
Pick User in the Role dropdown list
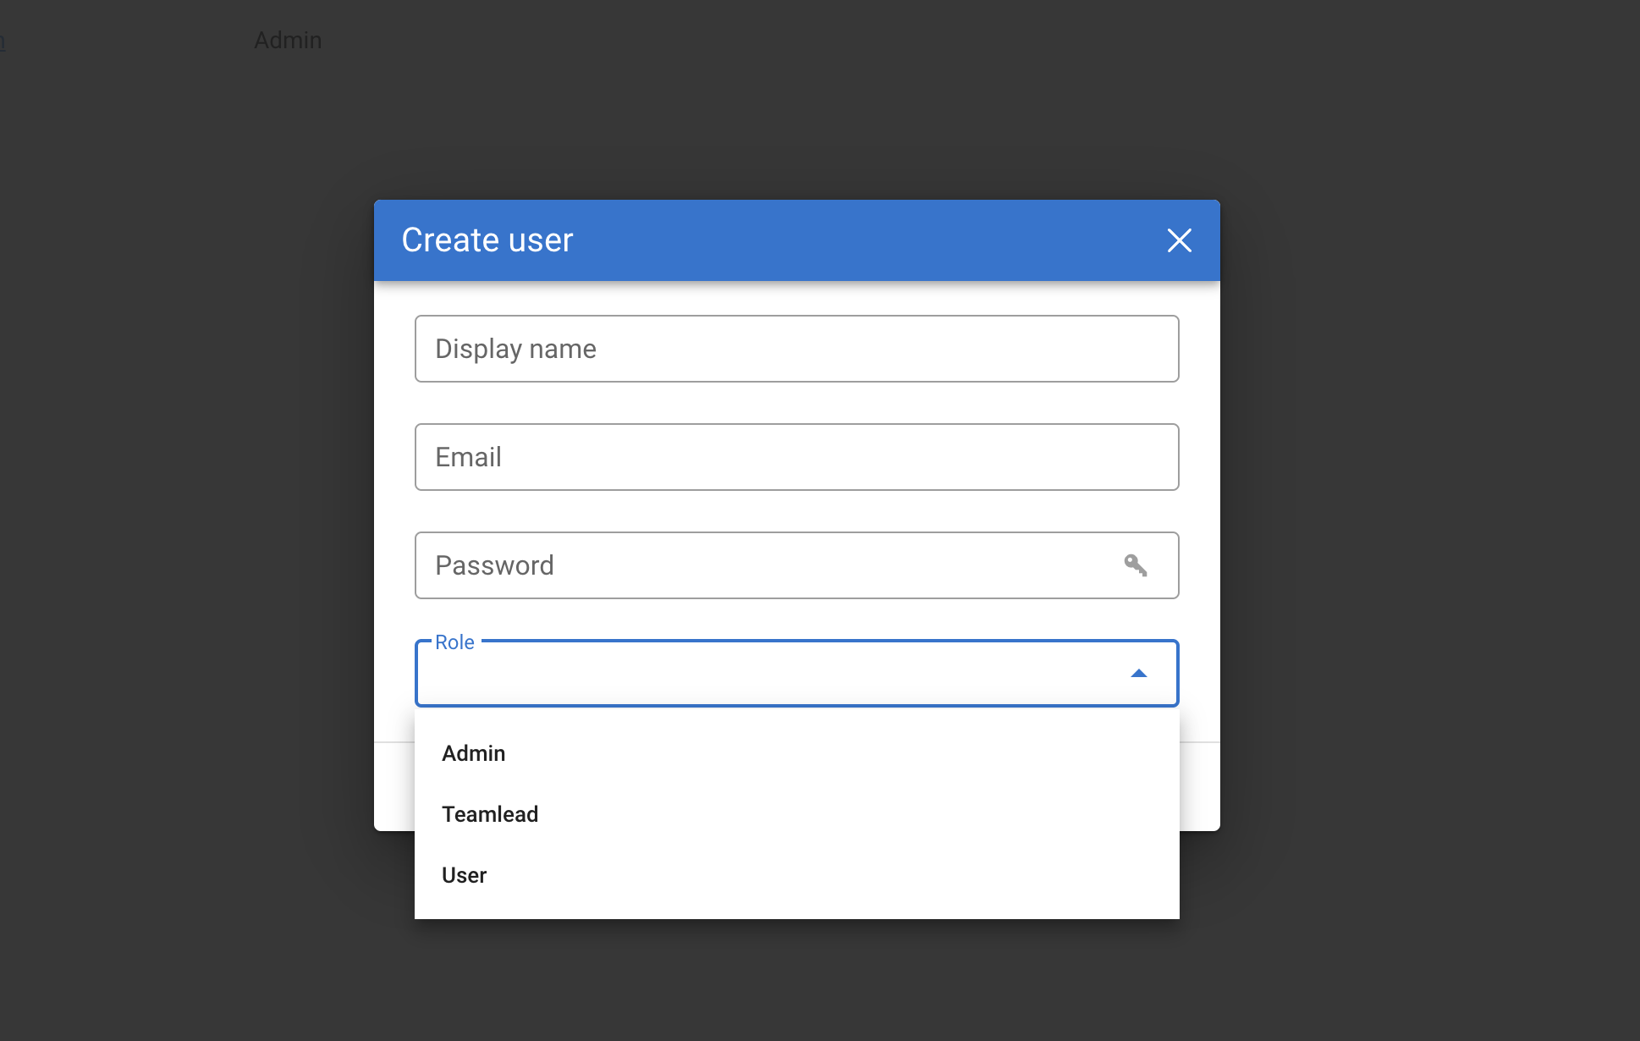[464, 875]
